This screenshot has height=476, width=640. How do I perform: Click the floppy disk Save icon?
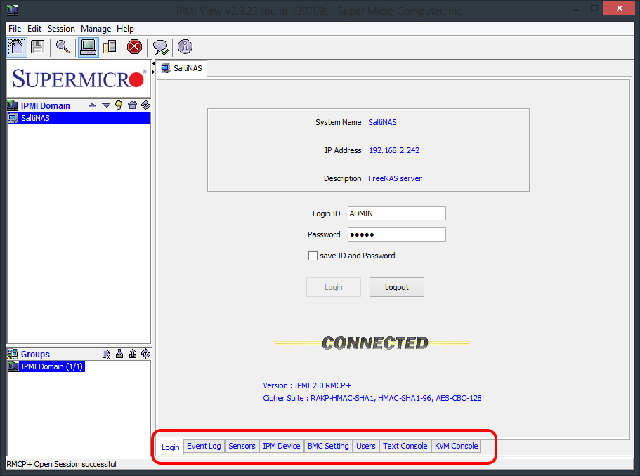pyautogui.click(x=37, y=47)
